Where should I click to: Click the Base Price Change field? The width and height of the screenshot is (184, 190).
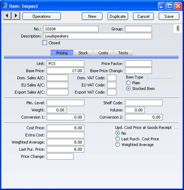pos(138,71)
